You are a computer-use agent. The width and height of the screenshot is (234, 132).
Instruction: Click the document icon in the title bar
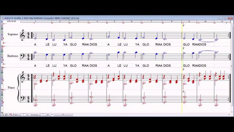(x=3, y=18)
